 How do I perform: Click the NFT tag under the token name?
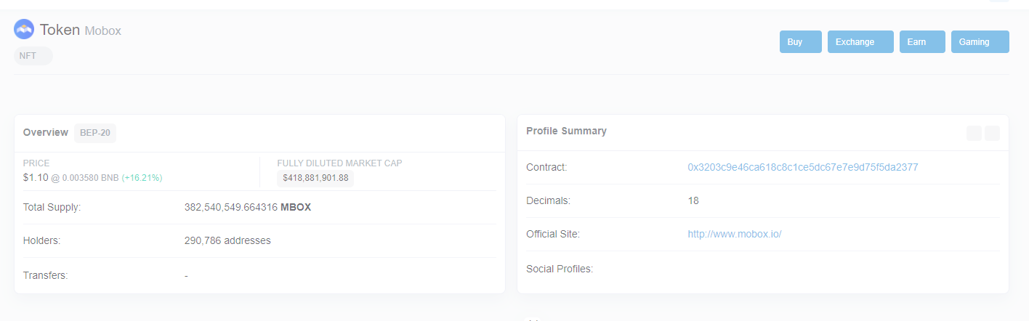[33, 56]
